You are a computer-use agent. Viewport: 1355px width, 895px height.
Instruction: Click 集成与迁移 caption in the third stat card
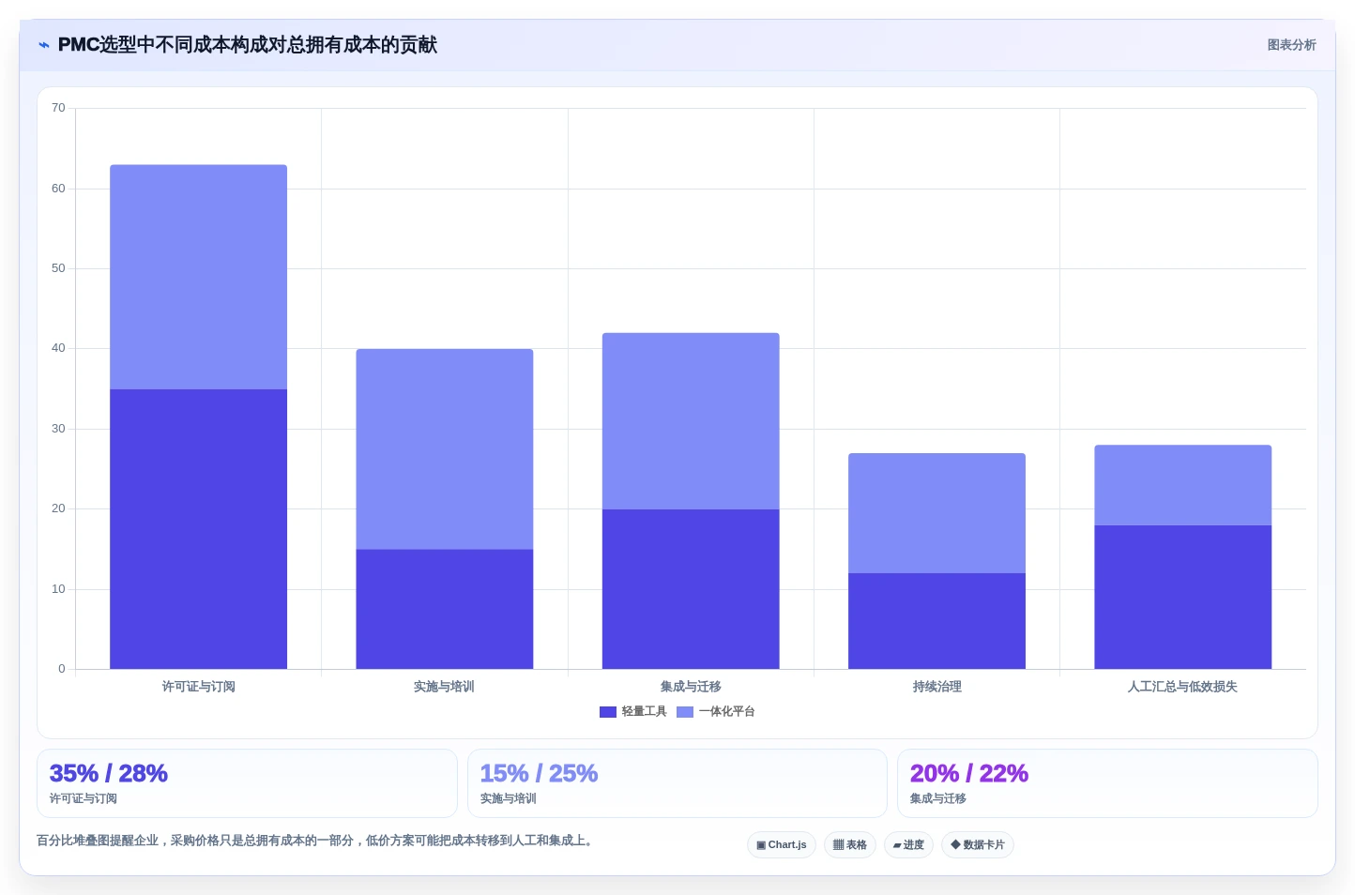(938, 798)
